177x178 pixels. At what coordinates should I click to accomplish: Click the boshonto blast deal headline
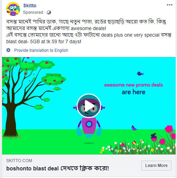(58, 168)
